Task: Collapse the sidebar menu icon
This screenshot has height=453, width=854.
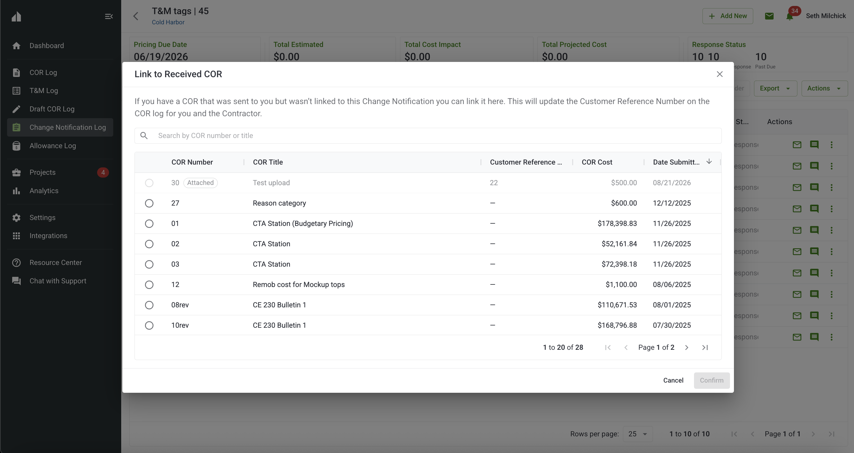Action: tap(109, 16)
